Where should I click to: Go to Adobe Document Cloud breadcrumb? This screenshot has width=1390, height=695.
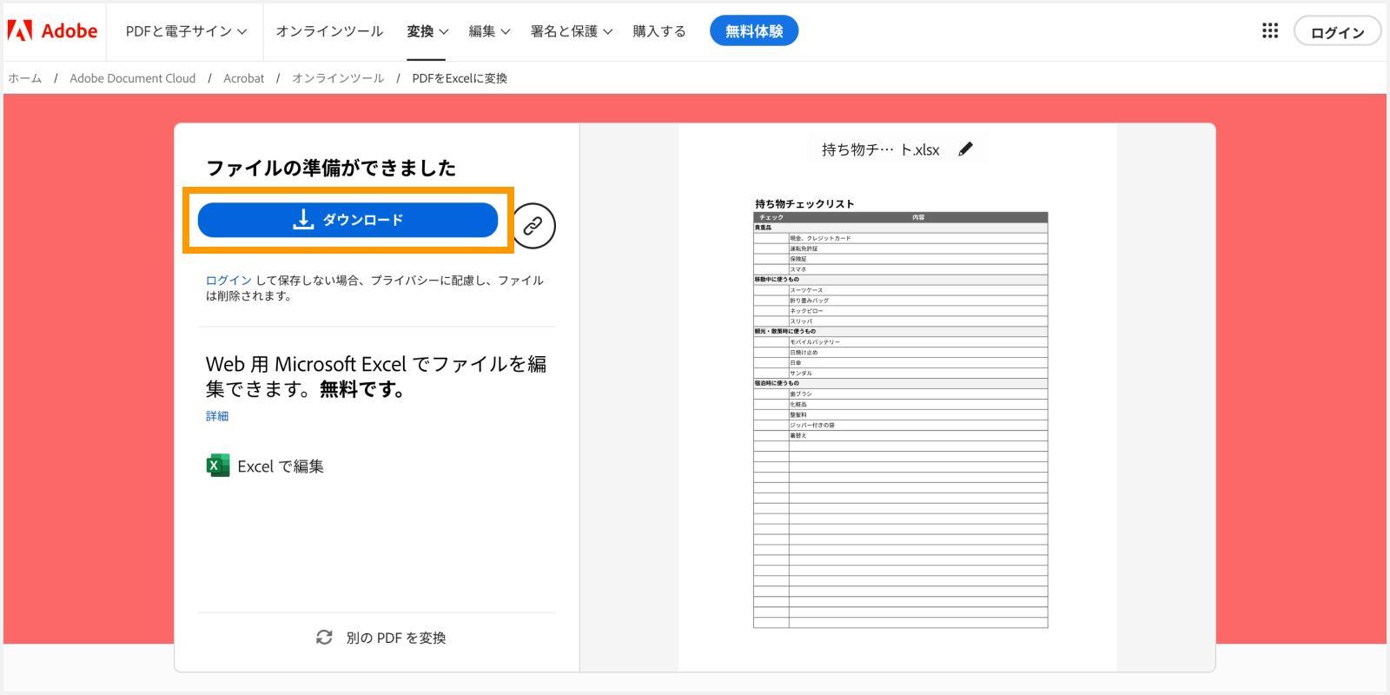133,78
